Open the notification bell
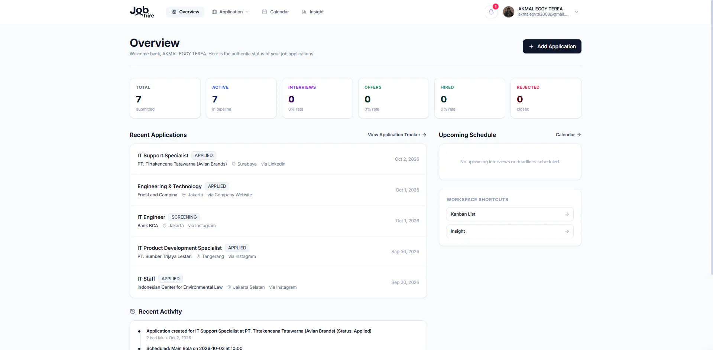Image resolution: width=713 pixels, height=350 pixels. [491, 12]
